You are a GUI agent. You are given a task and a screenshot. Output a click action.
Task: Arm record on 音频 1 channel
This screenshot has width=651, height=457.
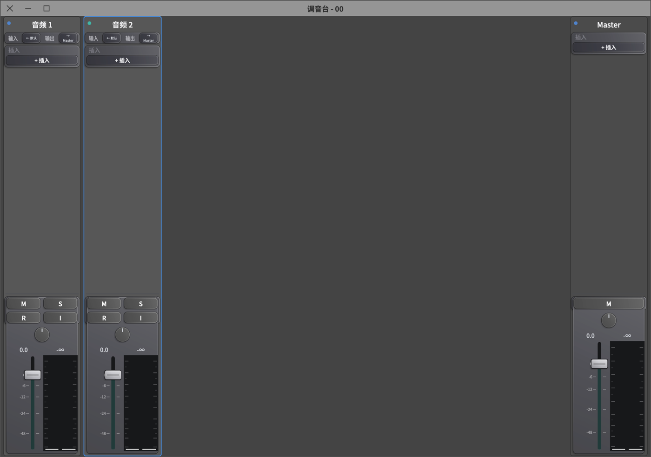[24, 318]
